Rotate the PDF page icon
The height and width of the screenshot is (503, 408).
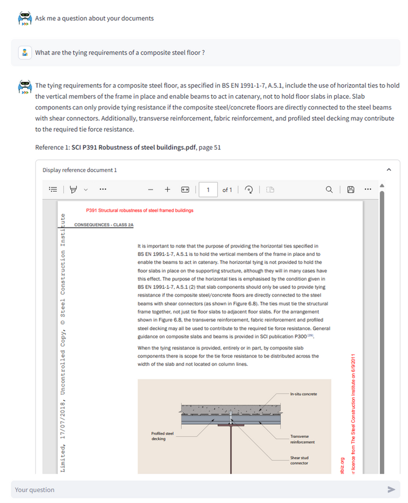[x=249, y=190]
